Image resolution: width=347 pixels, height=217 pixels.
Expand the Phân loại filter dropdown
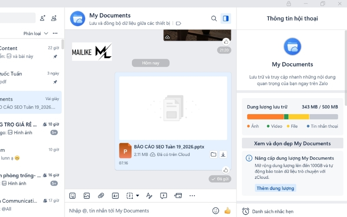(36, 33)
